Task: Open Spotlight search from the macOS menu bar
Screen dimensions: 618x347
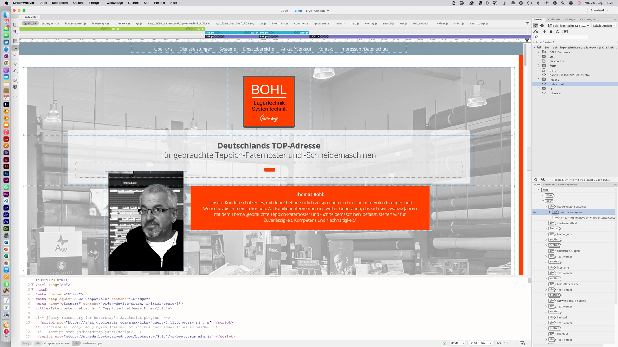Action: pos(563,3)
